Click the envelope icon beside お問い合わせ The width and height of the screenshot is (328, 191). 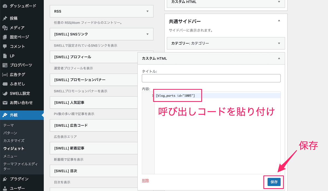5,103
